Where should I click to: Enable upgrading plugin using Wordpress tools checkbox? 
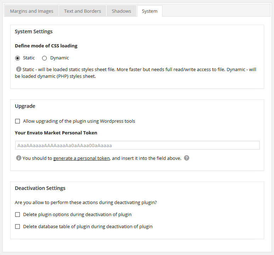[x=17, y=121]
